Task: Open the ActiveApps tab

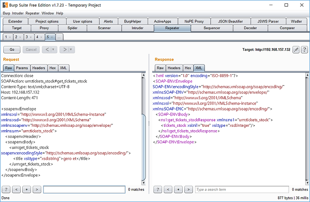Action: [x=162, y=21]
